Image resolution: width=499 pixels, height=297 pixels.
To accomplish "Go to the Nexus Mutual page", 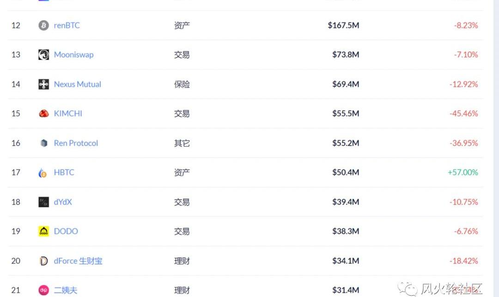I will click(77, 84).
